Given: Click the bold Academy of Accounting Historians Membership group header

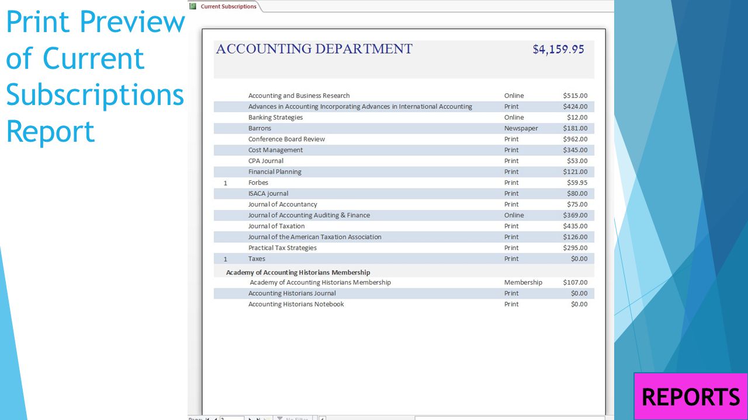Looking at the screenshot, I should coord(298,272).
